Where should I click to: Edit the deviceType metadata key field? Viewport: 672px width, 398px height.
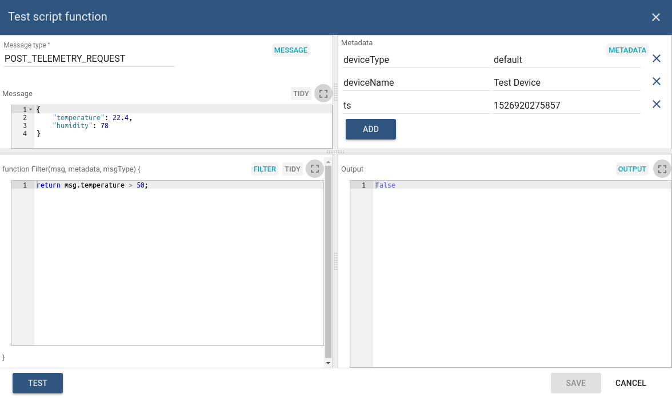415,59
